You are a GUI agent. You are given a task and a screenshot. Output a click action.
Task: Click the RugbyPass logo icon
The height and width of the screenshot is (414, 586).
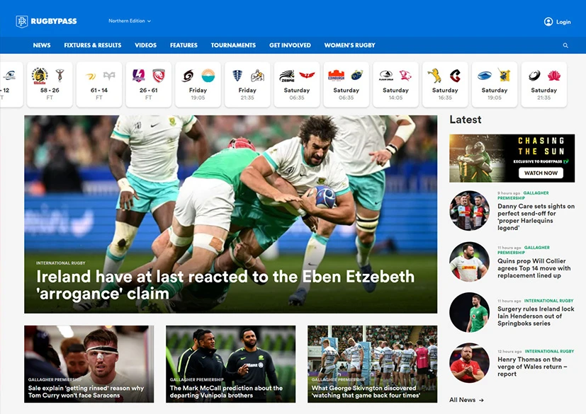(x=22, y=21)
